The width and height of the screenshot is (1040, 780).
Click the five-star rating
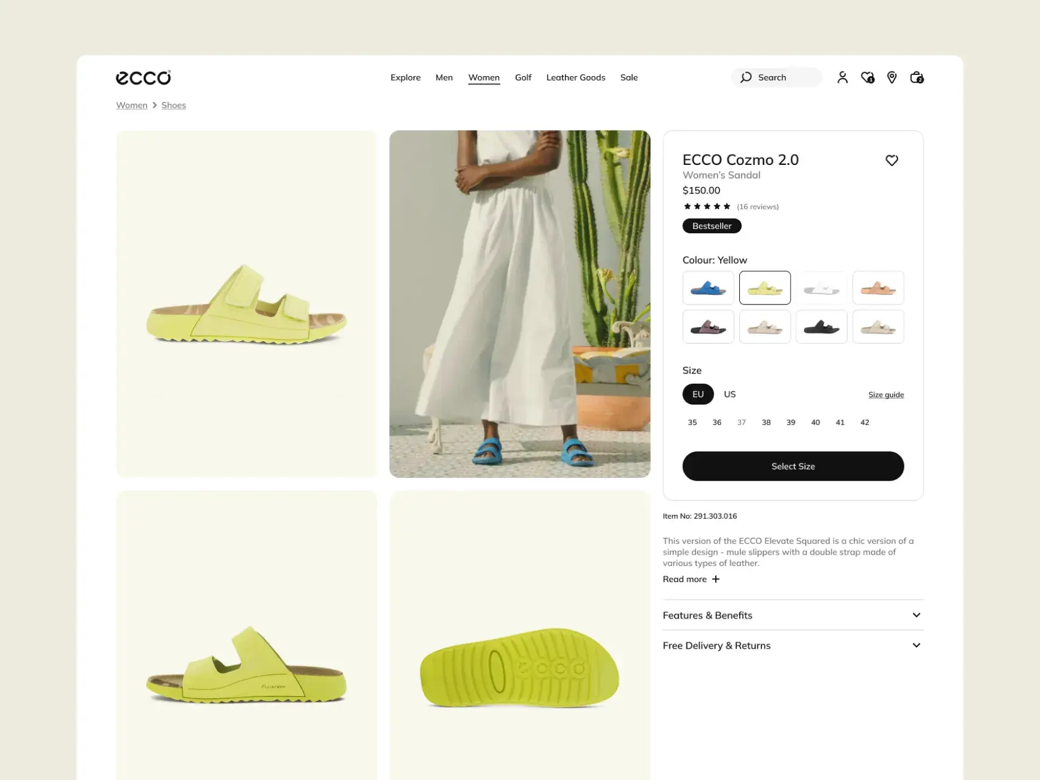tap(707, 206)
